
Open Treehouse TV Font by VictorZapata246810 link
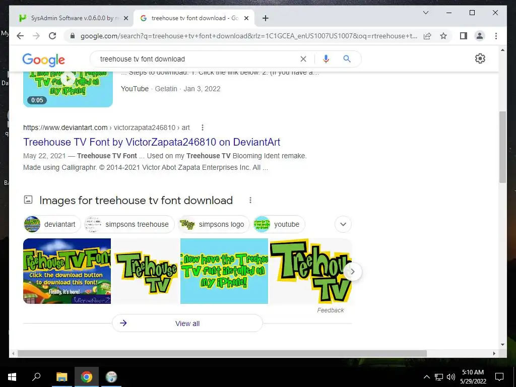pos(152,142)
